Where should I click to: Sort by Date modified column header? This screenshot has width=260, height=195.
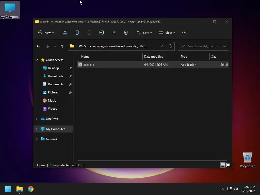click(161, 57)
